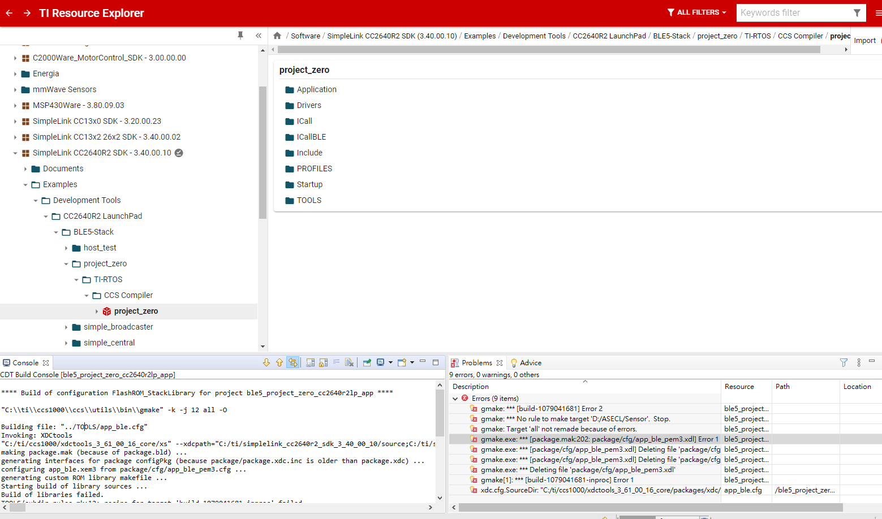Click the Import button
The height and width of the screenshot is (519, 882).
(x=864, y=41)
